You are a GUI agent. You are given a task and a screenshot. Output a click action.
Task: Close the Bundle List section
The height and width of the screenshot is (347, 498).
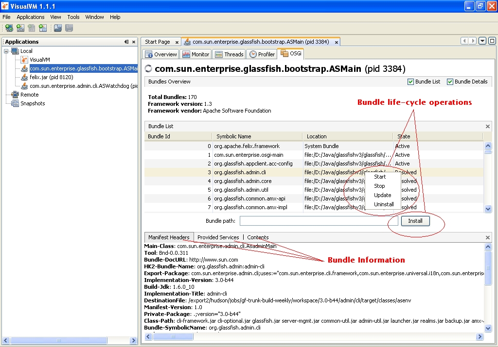pyautogui.click(x=487, y=127)
